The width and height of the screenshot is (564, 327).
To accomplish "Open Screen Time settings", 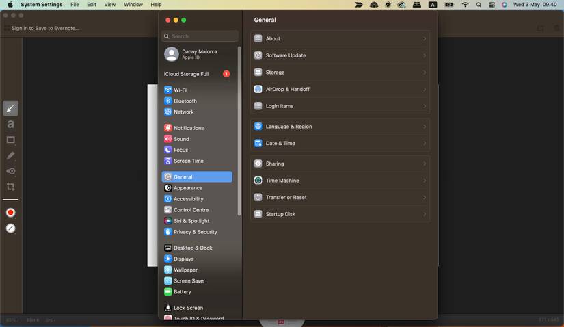I will click(x=197, y=161).
